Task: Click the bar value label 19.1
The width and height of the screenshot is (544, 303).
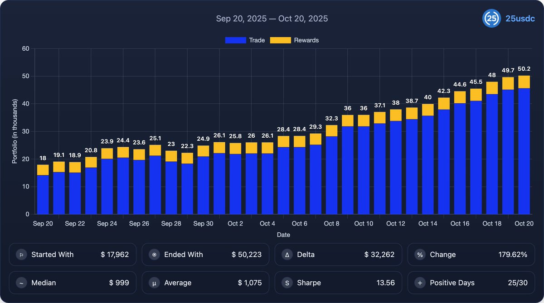Action: click(59, 154)
